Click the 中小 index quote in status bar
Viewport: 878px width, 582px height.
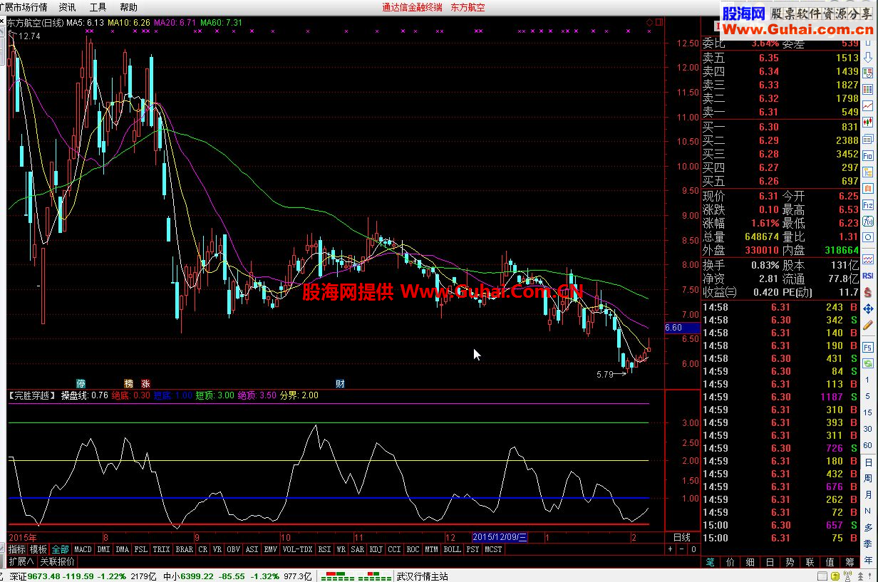pos(237,576)
